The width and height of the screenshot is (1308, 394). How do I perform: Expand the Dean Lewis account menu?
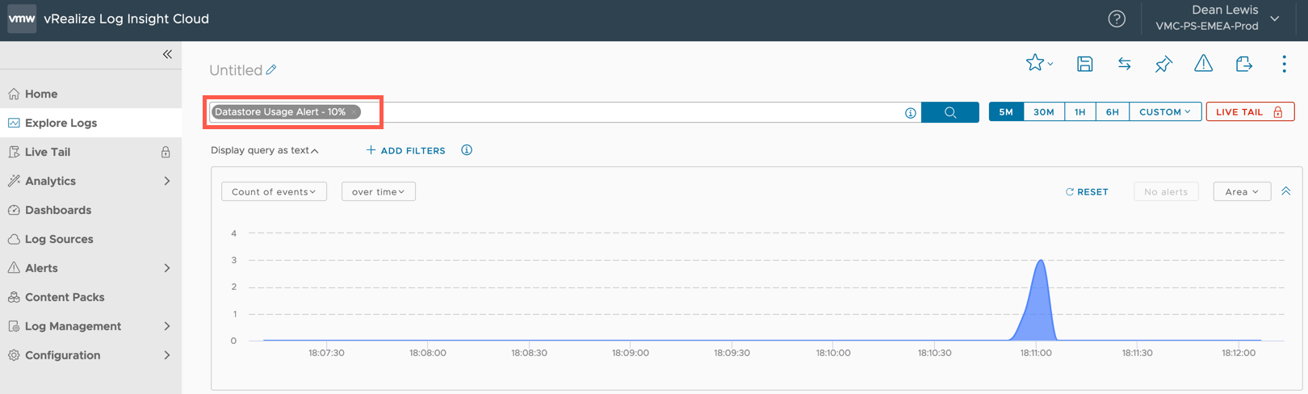1276,19
